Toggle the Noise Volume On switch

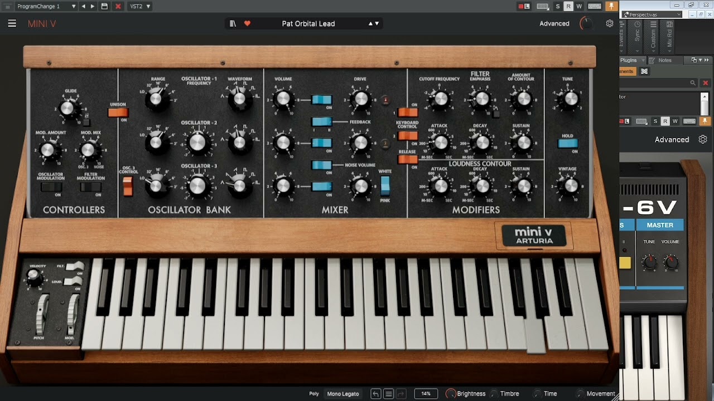(322, 165)
